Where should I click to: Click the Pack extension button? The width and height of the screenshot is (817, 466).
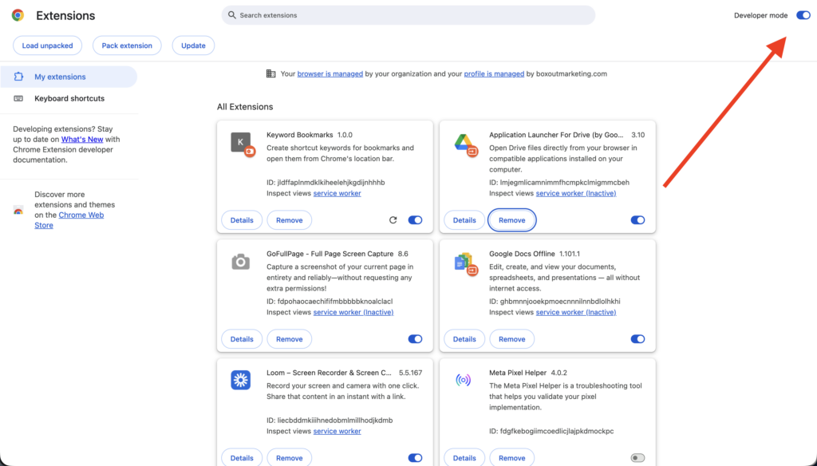coord(127,45)
